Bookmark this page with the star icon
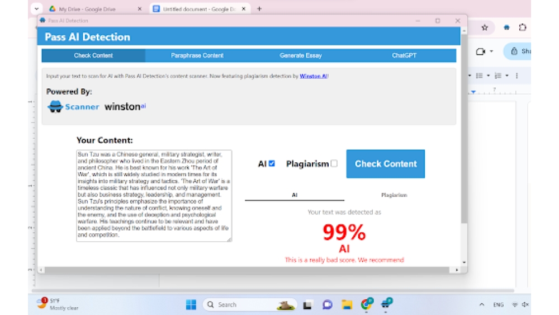Screen dimensions: 559x315 coord(485,27)
